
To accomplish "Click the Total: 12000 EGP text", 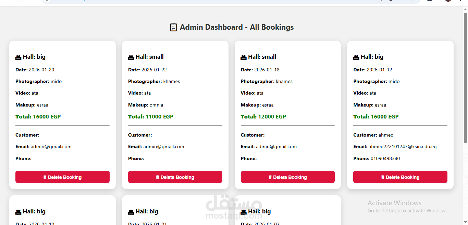I will (x=263, y=117).
